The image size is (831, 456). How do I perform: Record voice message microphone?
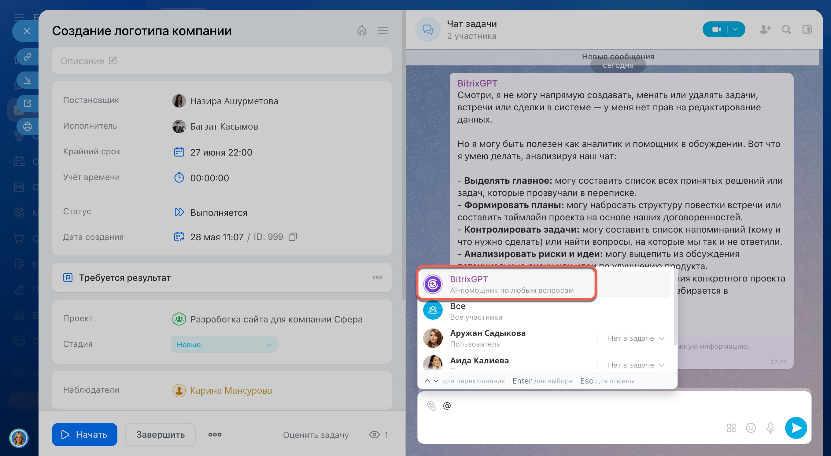pyautogui.click(x=770, y=428)
